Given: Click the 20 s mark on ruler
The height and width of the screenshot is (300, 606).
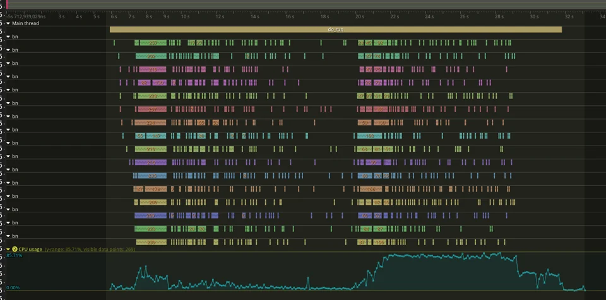Looking at the screenshot, I should (x=359, y=16).
